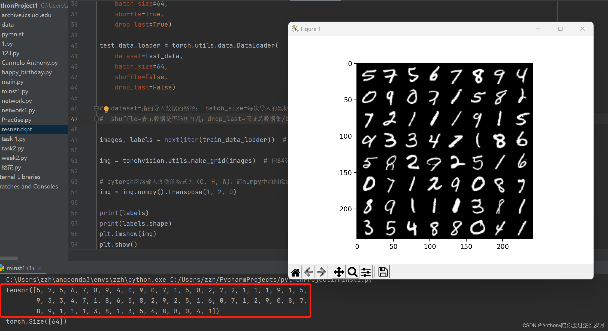Activate the Pan axes tool

point(339,272)
